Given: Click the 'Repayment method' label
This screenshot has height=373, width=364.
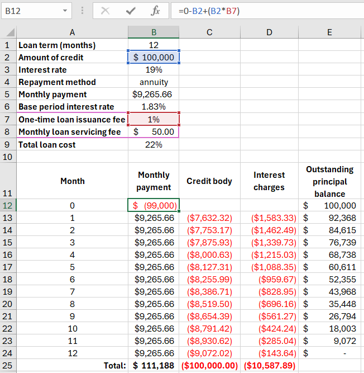Looking at the screenshot, I should [57, 82].
